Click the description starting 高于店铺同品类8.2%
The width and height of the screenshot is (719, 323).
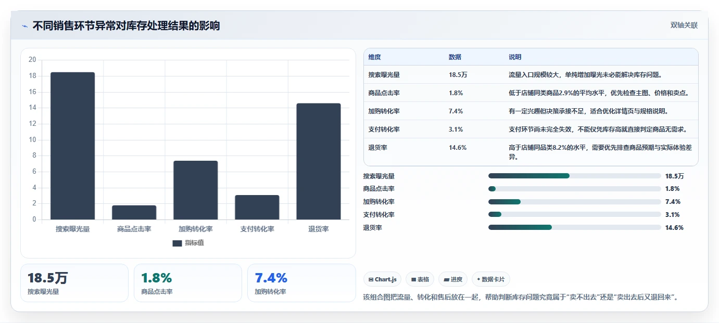click(x=600, y=152)
